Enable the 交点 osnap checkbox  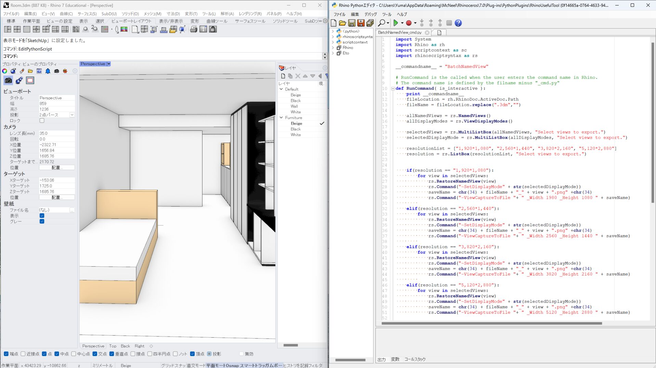point(94,354)
